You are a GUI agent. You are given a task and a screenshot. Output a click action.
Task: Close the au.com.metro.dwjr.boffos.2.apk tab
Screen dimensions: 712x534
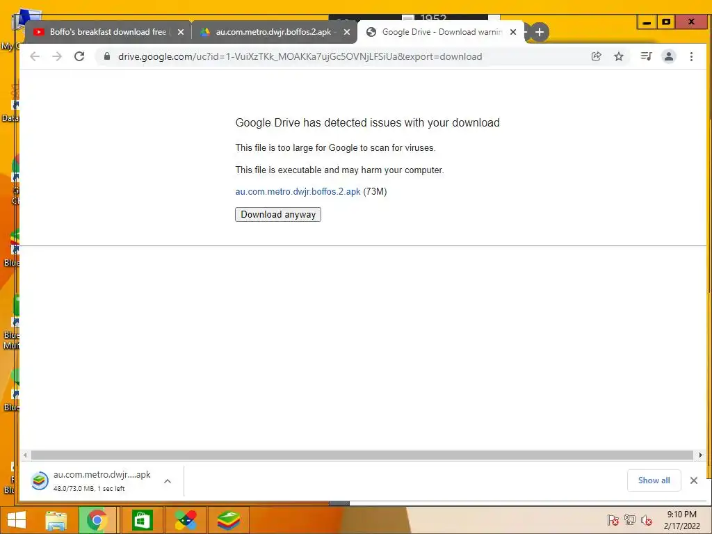click(347, 32)
